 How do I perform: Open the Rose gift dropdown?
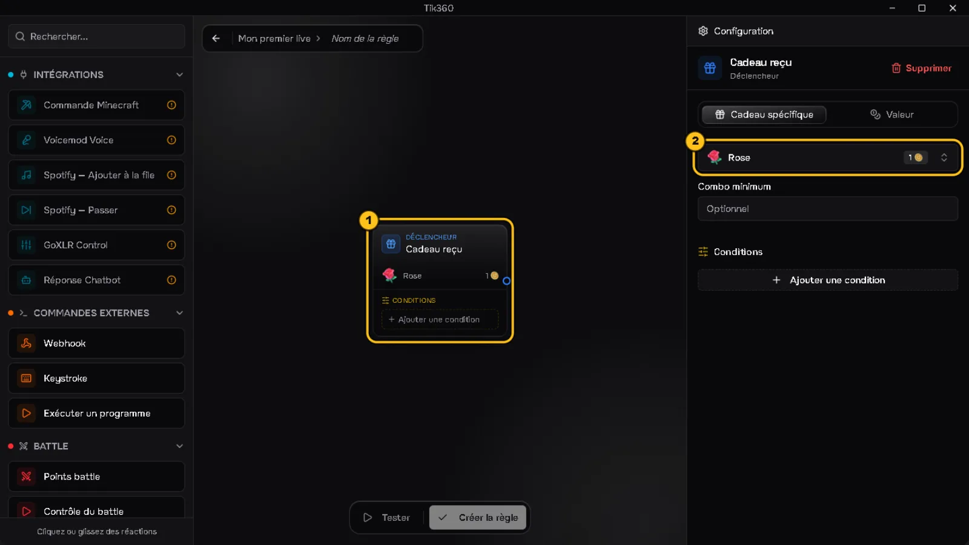828,157
